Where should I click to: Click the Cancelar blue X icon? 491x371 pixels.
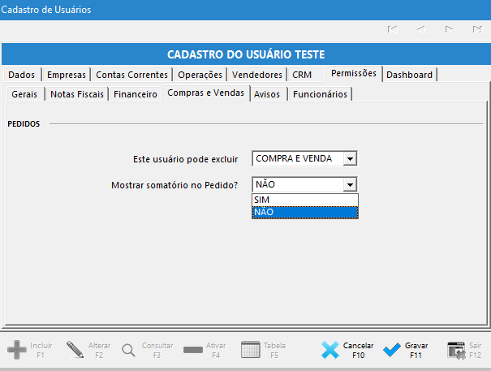(x=330, y=350)
